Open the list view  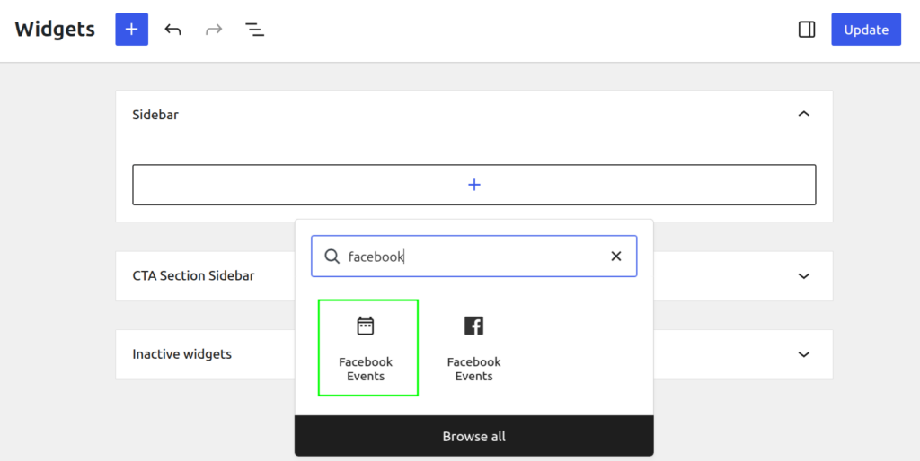tap(254, 30)
